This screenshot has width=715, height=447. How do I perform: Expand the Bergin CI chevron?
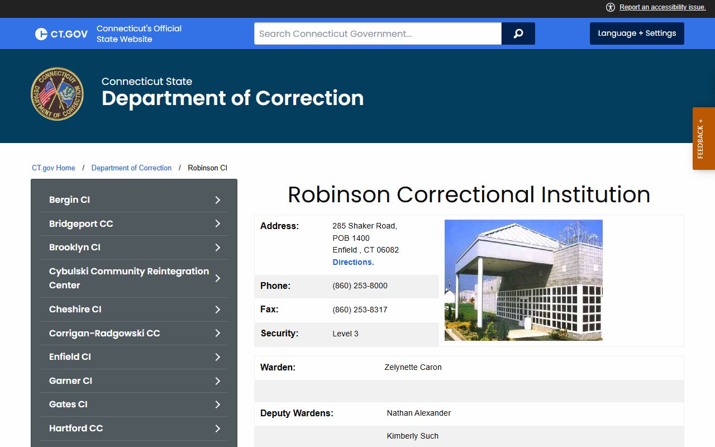pos(218,200)
